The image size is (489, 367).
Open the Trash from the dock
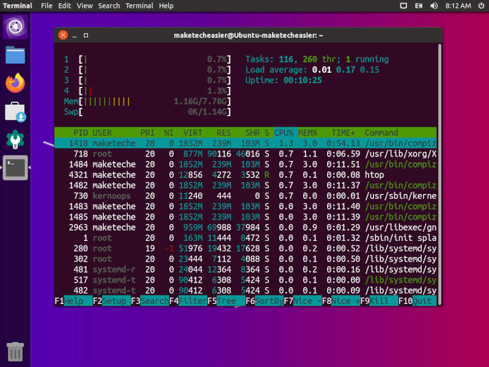[15, 351]
